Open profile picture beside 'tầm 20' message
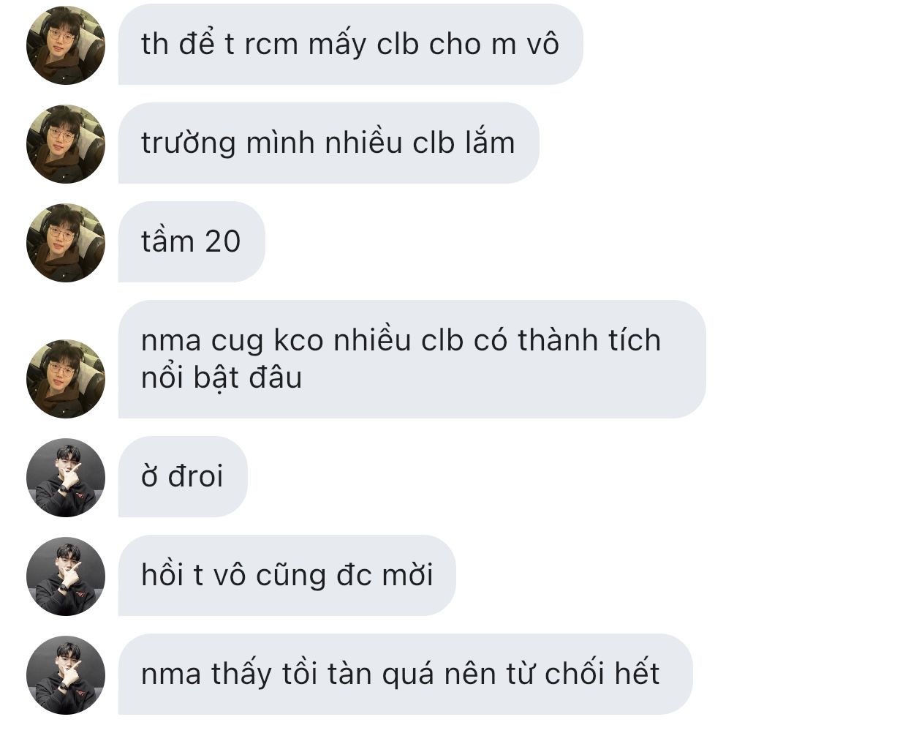 66,243
